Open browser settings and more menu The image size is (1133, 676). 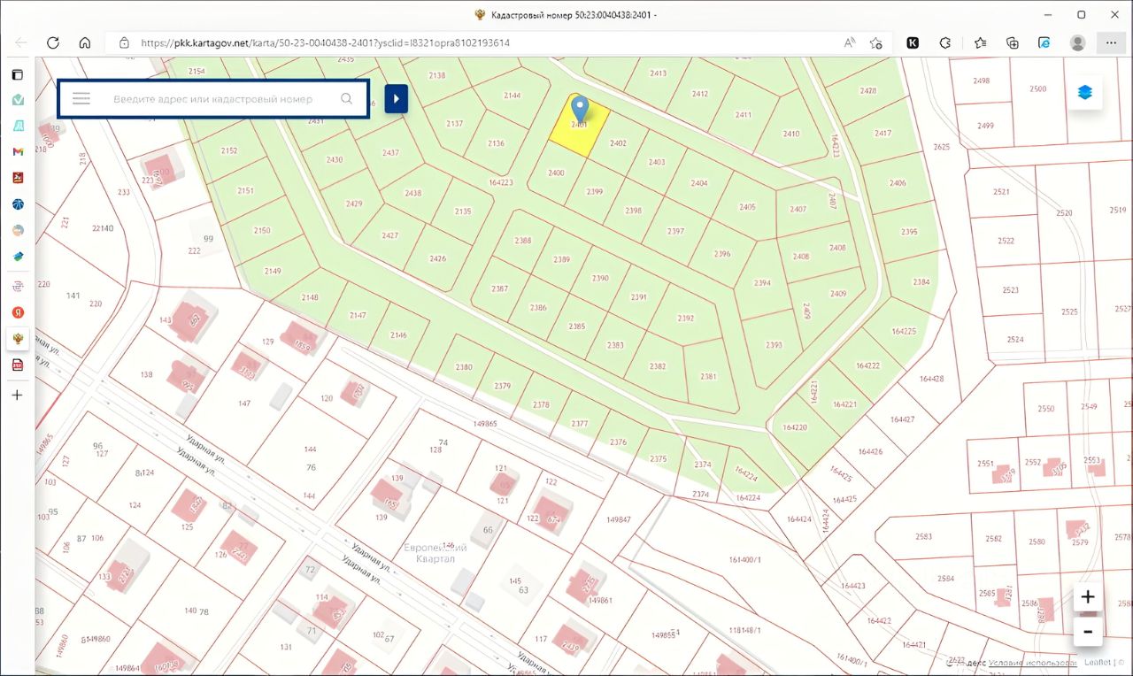1110,42
